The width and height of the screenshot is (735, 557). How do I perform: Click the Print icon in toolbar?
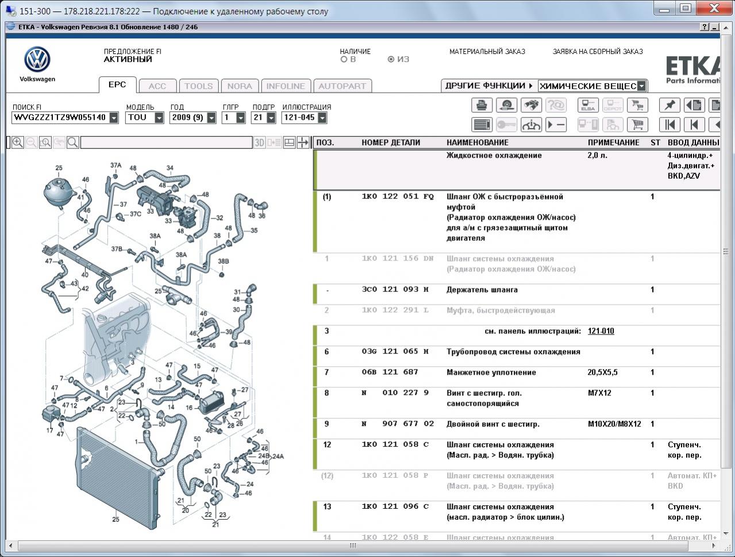(482, 105)
